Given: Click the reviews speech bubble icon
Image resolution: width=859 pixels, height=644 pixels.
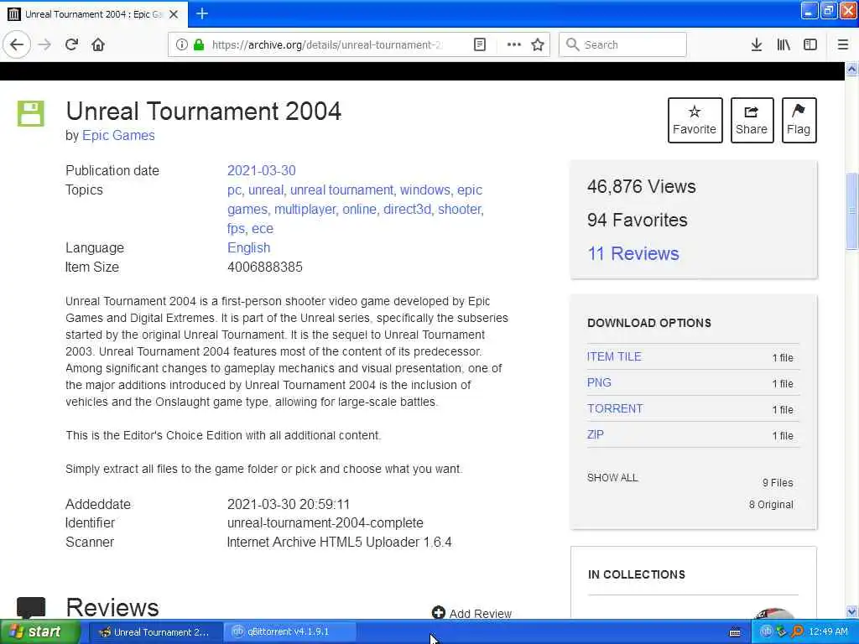Looking at the screenshot, I should [31, 607].
